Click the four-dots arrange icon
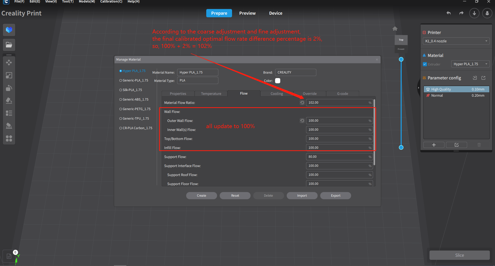This screenshot has height=266, width=495. click(9, 138)
